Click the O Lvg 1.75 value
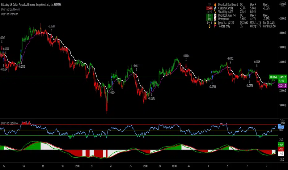Image resolution: width=288 pixels, height=170 pixels. [256, 26]
